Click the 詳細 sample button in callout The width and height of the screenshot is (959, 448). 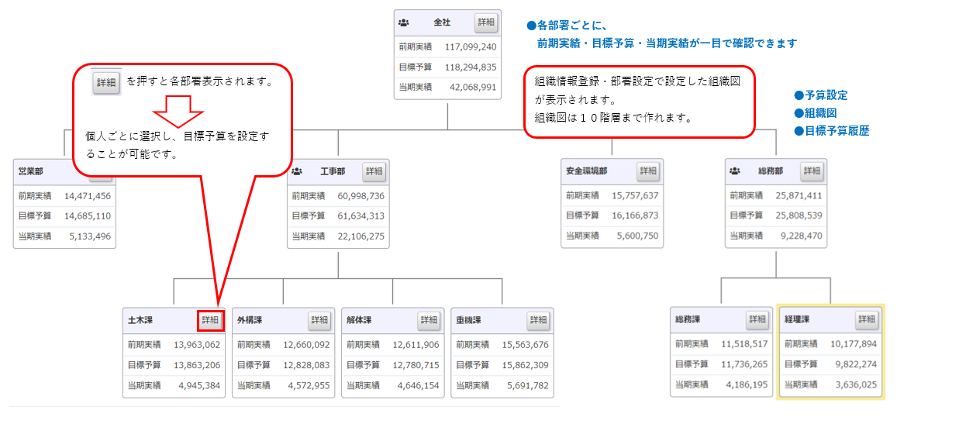[106, 82]
